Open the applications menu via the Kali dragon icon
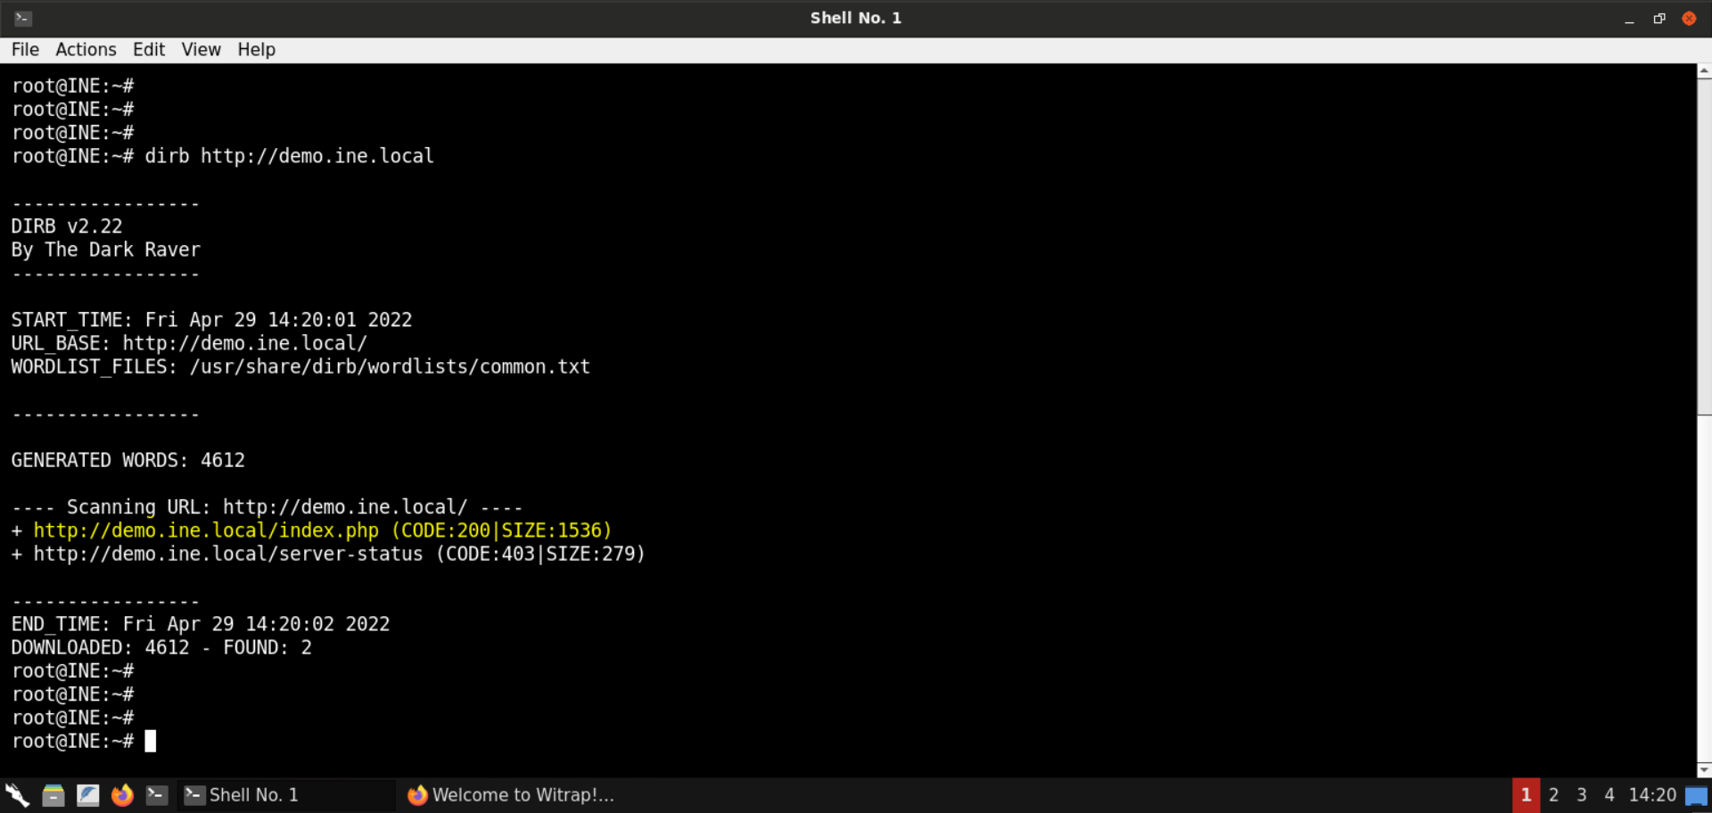The height and width of the screenshot is (813, 1712). click(x=16, y=794)
